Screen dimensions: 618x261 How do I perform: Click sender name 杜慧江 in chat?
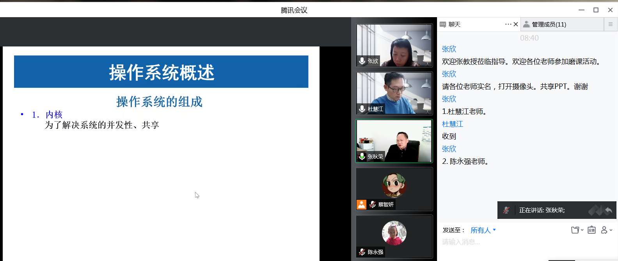coord(453,124)
